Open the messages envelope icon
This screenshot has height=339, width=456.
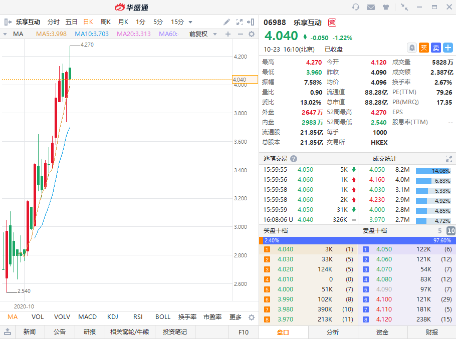[x=371, y=7]
